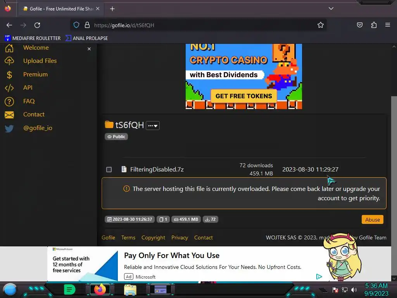Open the Terms footer link

click(128, 238)
